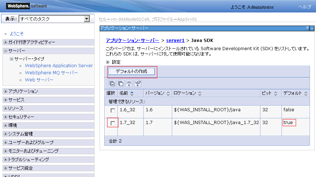Click the 合計 2 total row
The image size is (316, 177).
point(207,141)
